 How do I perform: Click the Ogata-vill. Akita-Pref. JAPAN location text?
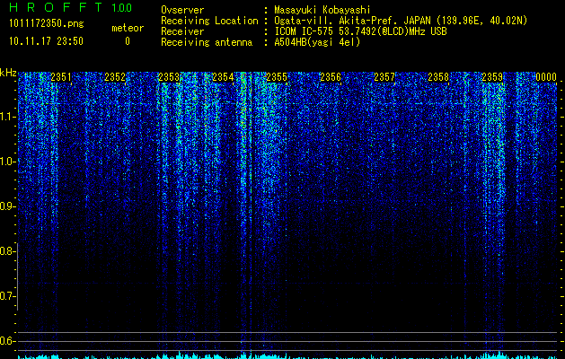[x=401, y=21]
